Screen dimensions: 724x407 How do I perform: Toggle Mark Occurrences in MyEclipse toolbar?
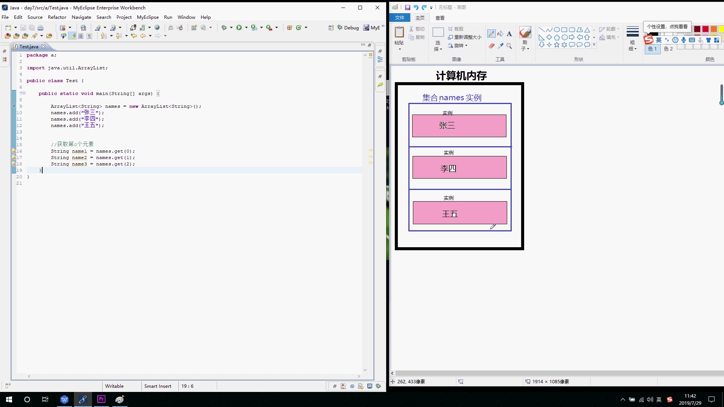click(x=72, y=36)
